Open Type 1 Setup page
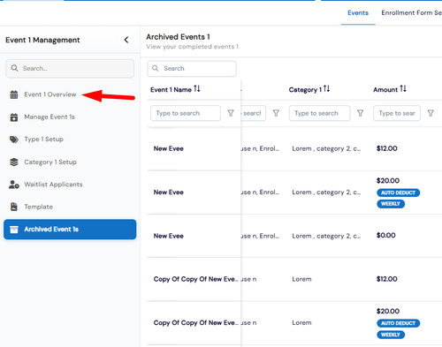 43,140
